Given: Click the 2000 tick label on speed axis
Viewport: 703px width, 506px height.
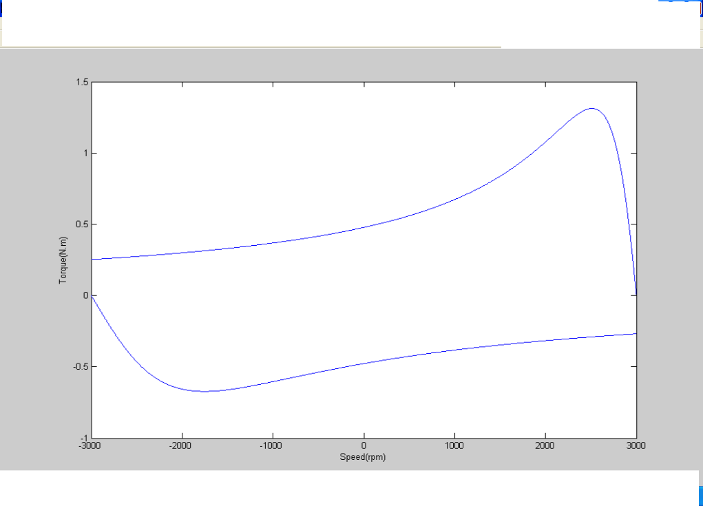Looking at the screenshot, I should (545, 446).
